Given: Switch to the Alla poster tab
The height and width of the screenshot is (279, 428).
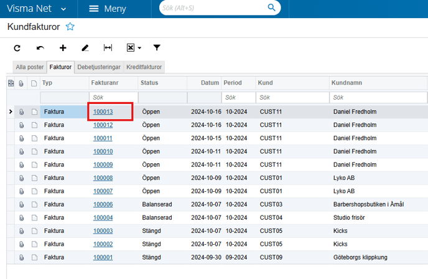Looking at the screenshot, I should point(30,67).
